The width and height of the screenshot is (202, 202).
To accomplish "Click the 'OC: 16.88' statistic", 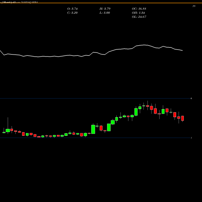I will click(139, 9).
